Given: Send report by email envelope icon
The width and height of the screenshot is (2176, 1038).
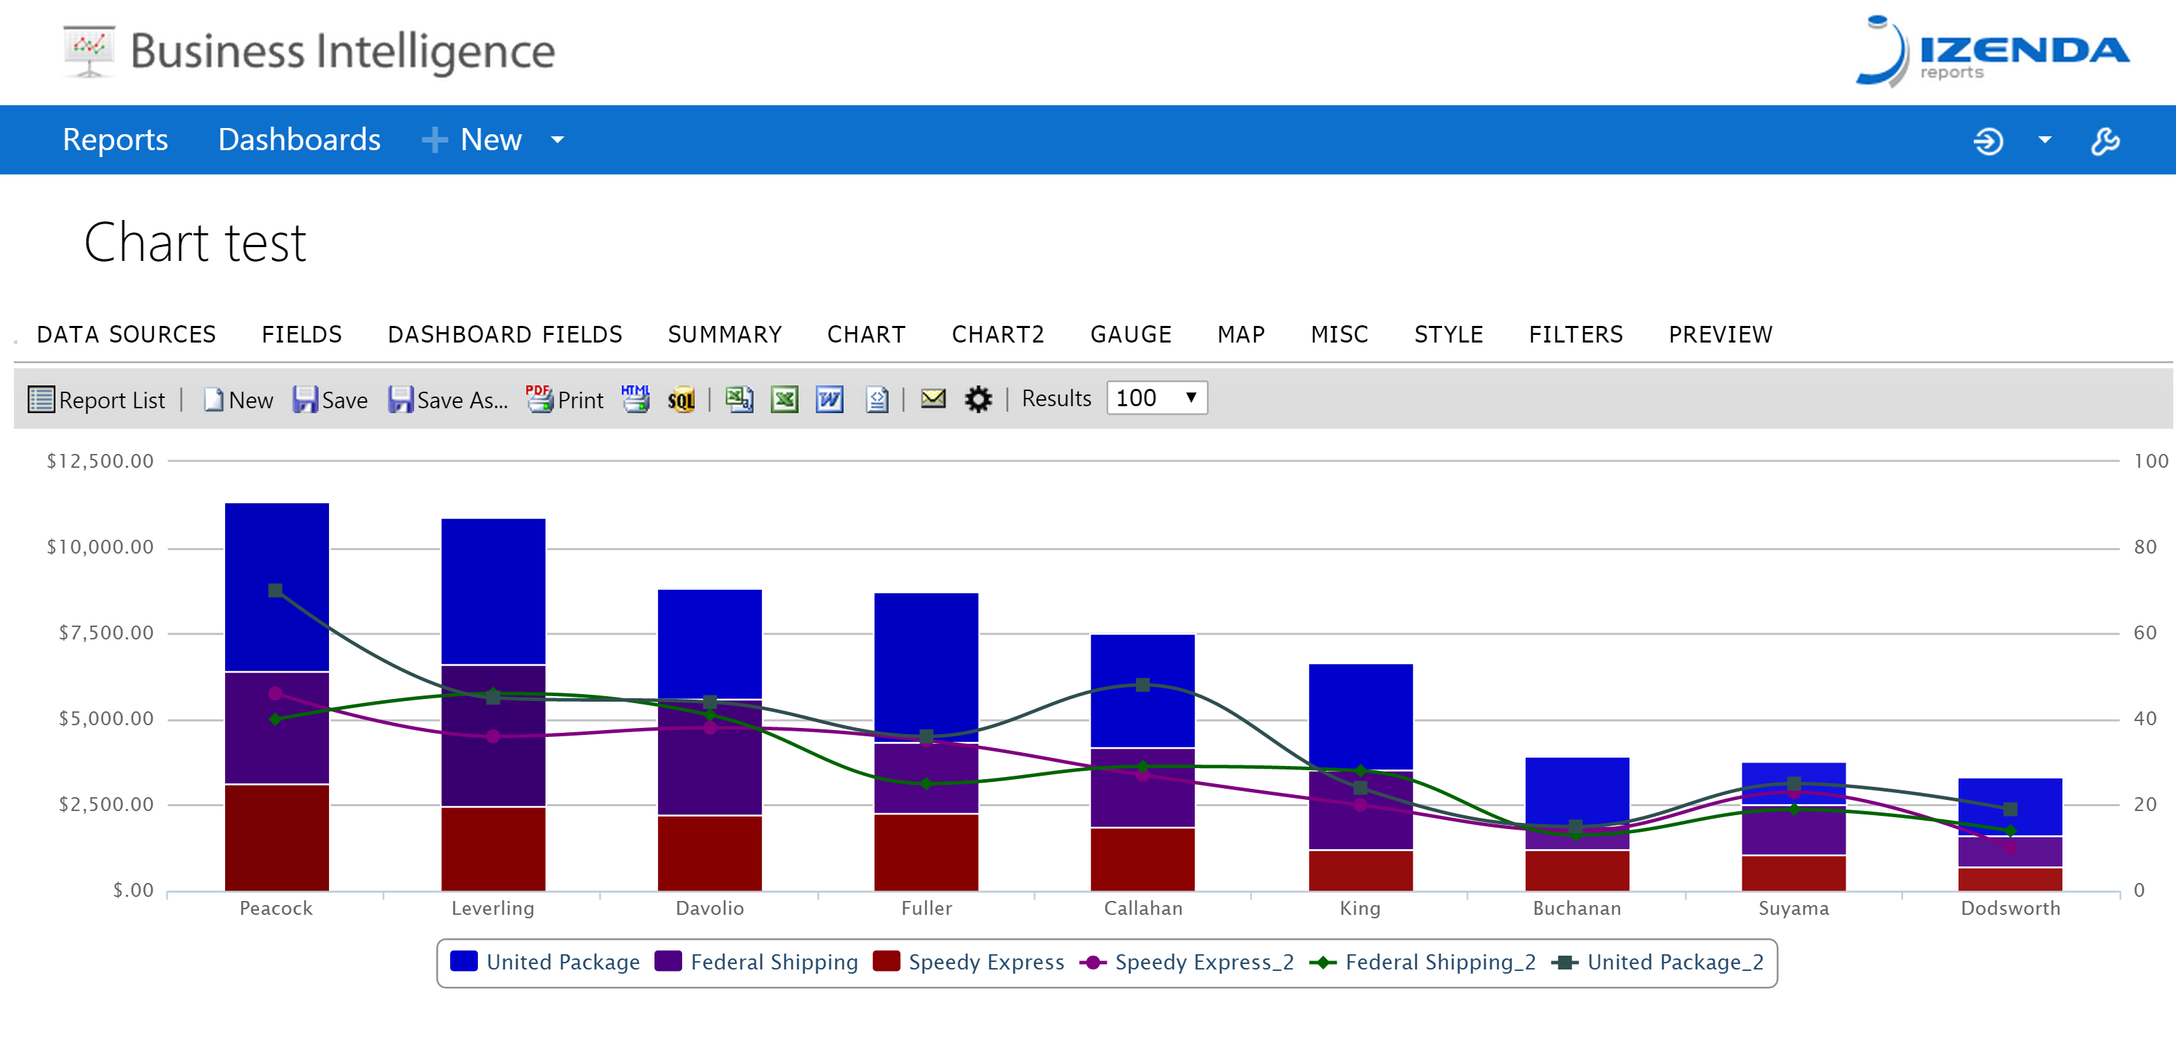Looking at the screenshot, I should [x=933, y=399].
